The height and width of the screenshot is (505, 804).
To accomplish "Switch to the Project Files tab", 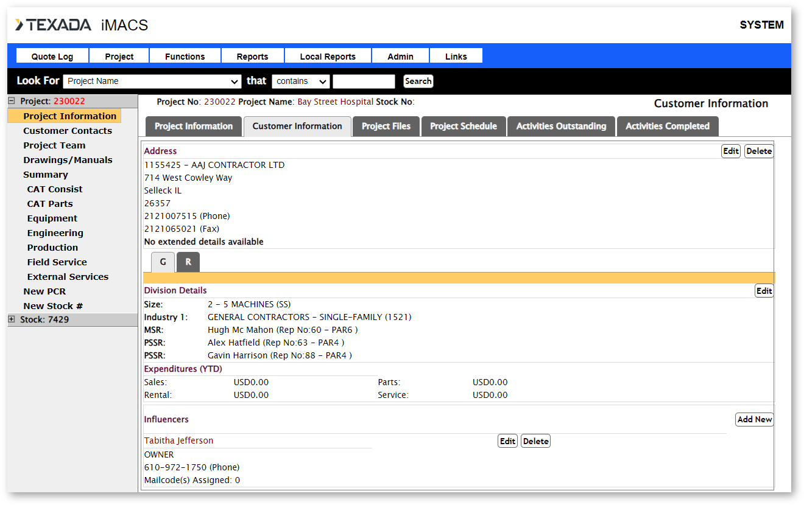I will tap(386, 127).
